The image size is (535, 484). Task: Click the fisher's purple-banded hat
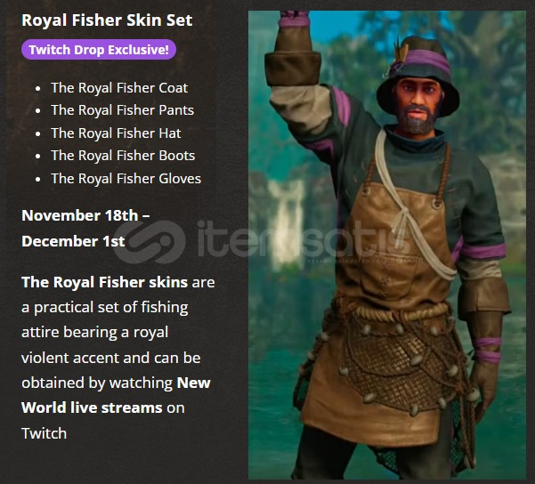(418, 73)
